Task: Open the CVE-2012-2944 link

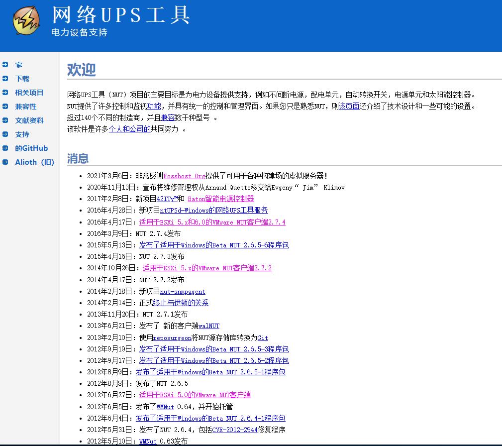Action: click(x=235, y=430)
